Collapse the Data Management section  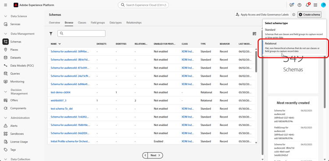point(5,34)
